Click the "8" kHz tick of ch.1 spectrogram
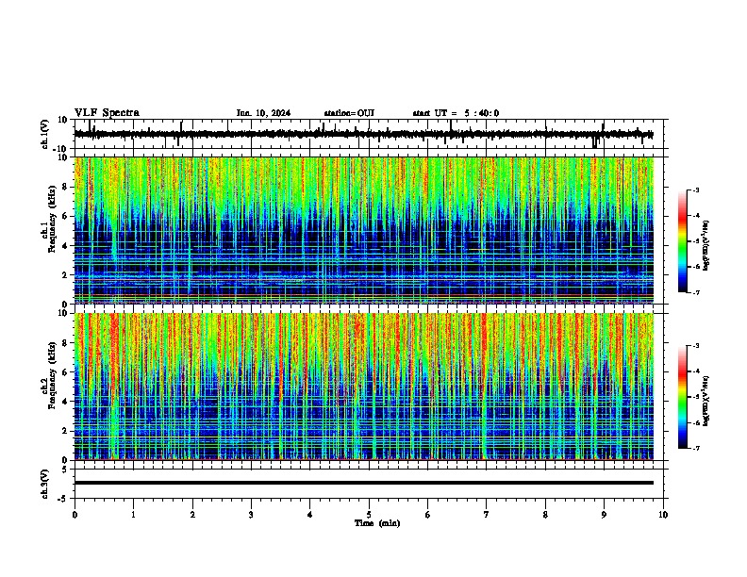Screen dimensions: 747x577 (65, 187)
